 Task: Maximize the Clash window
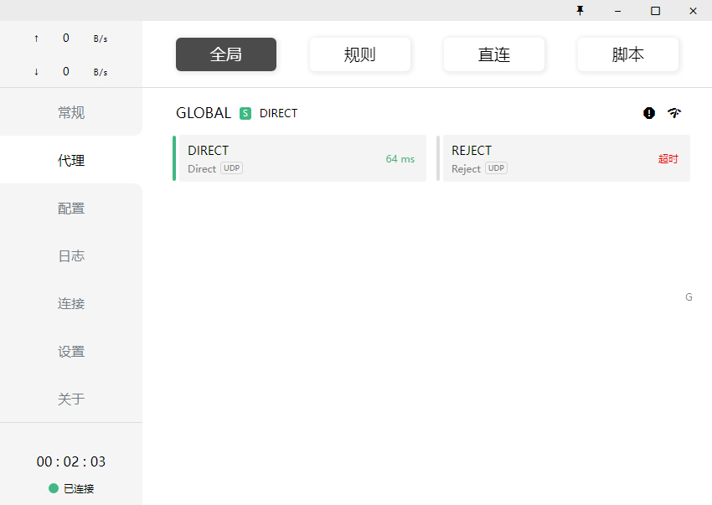click(655, 10)
